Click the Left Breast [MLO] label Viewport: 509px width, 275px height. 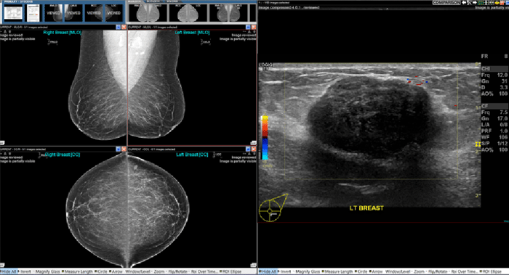pos(192,33)
